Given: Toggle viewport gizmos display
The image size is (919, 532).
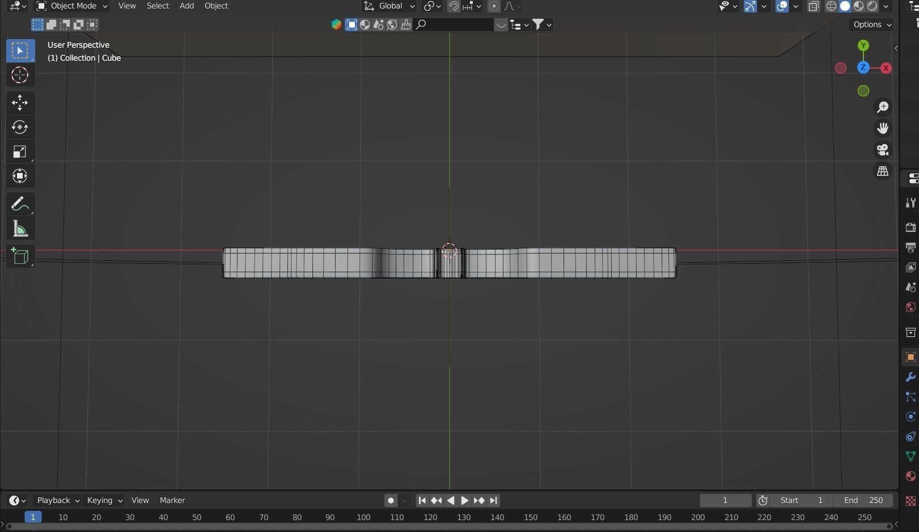Looking at the screenshot, I should [750, 6].
